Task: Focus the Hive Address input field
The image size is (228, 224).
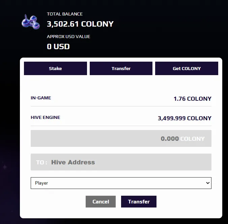Action: click(121, 162)
